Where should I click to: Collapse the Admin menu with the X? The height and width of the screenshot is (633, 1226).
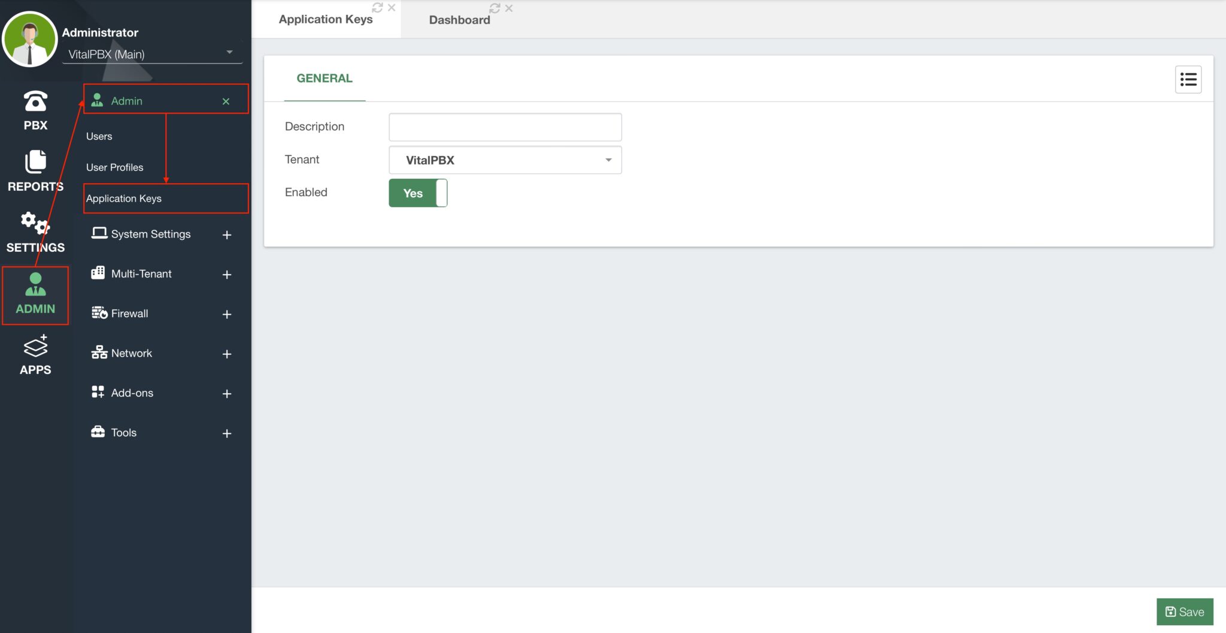coord(226,101)
